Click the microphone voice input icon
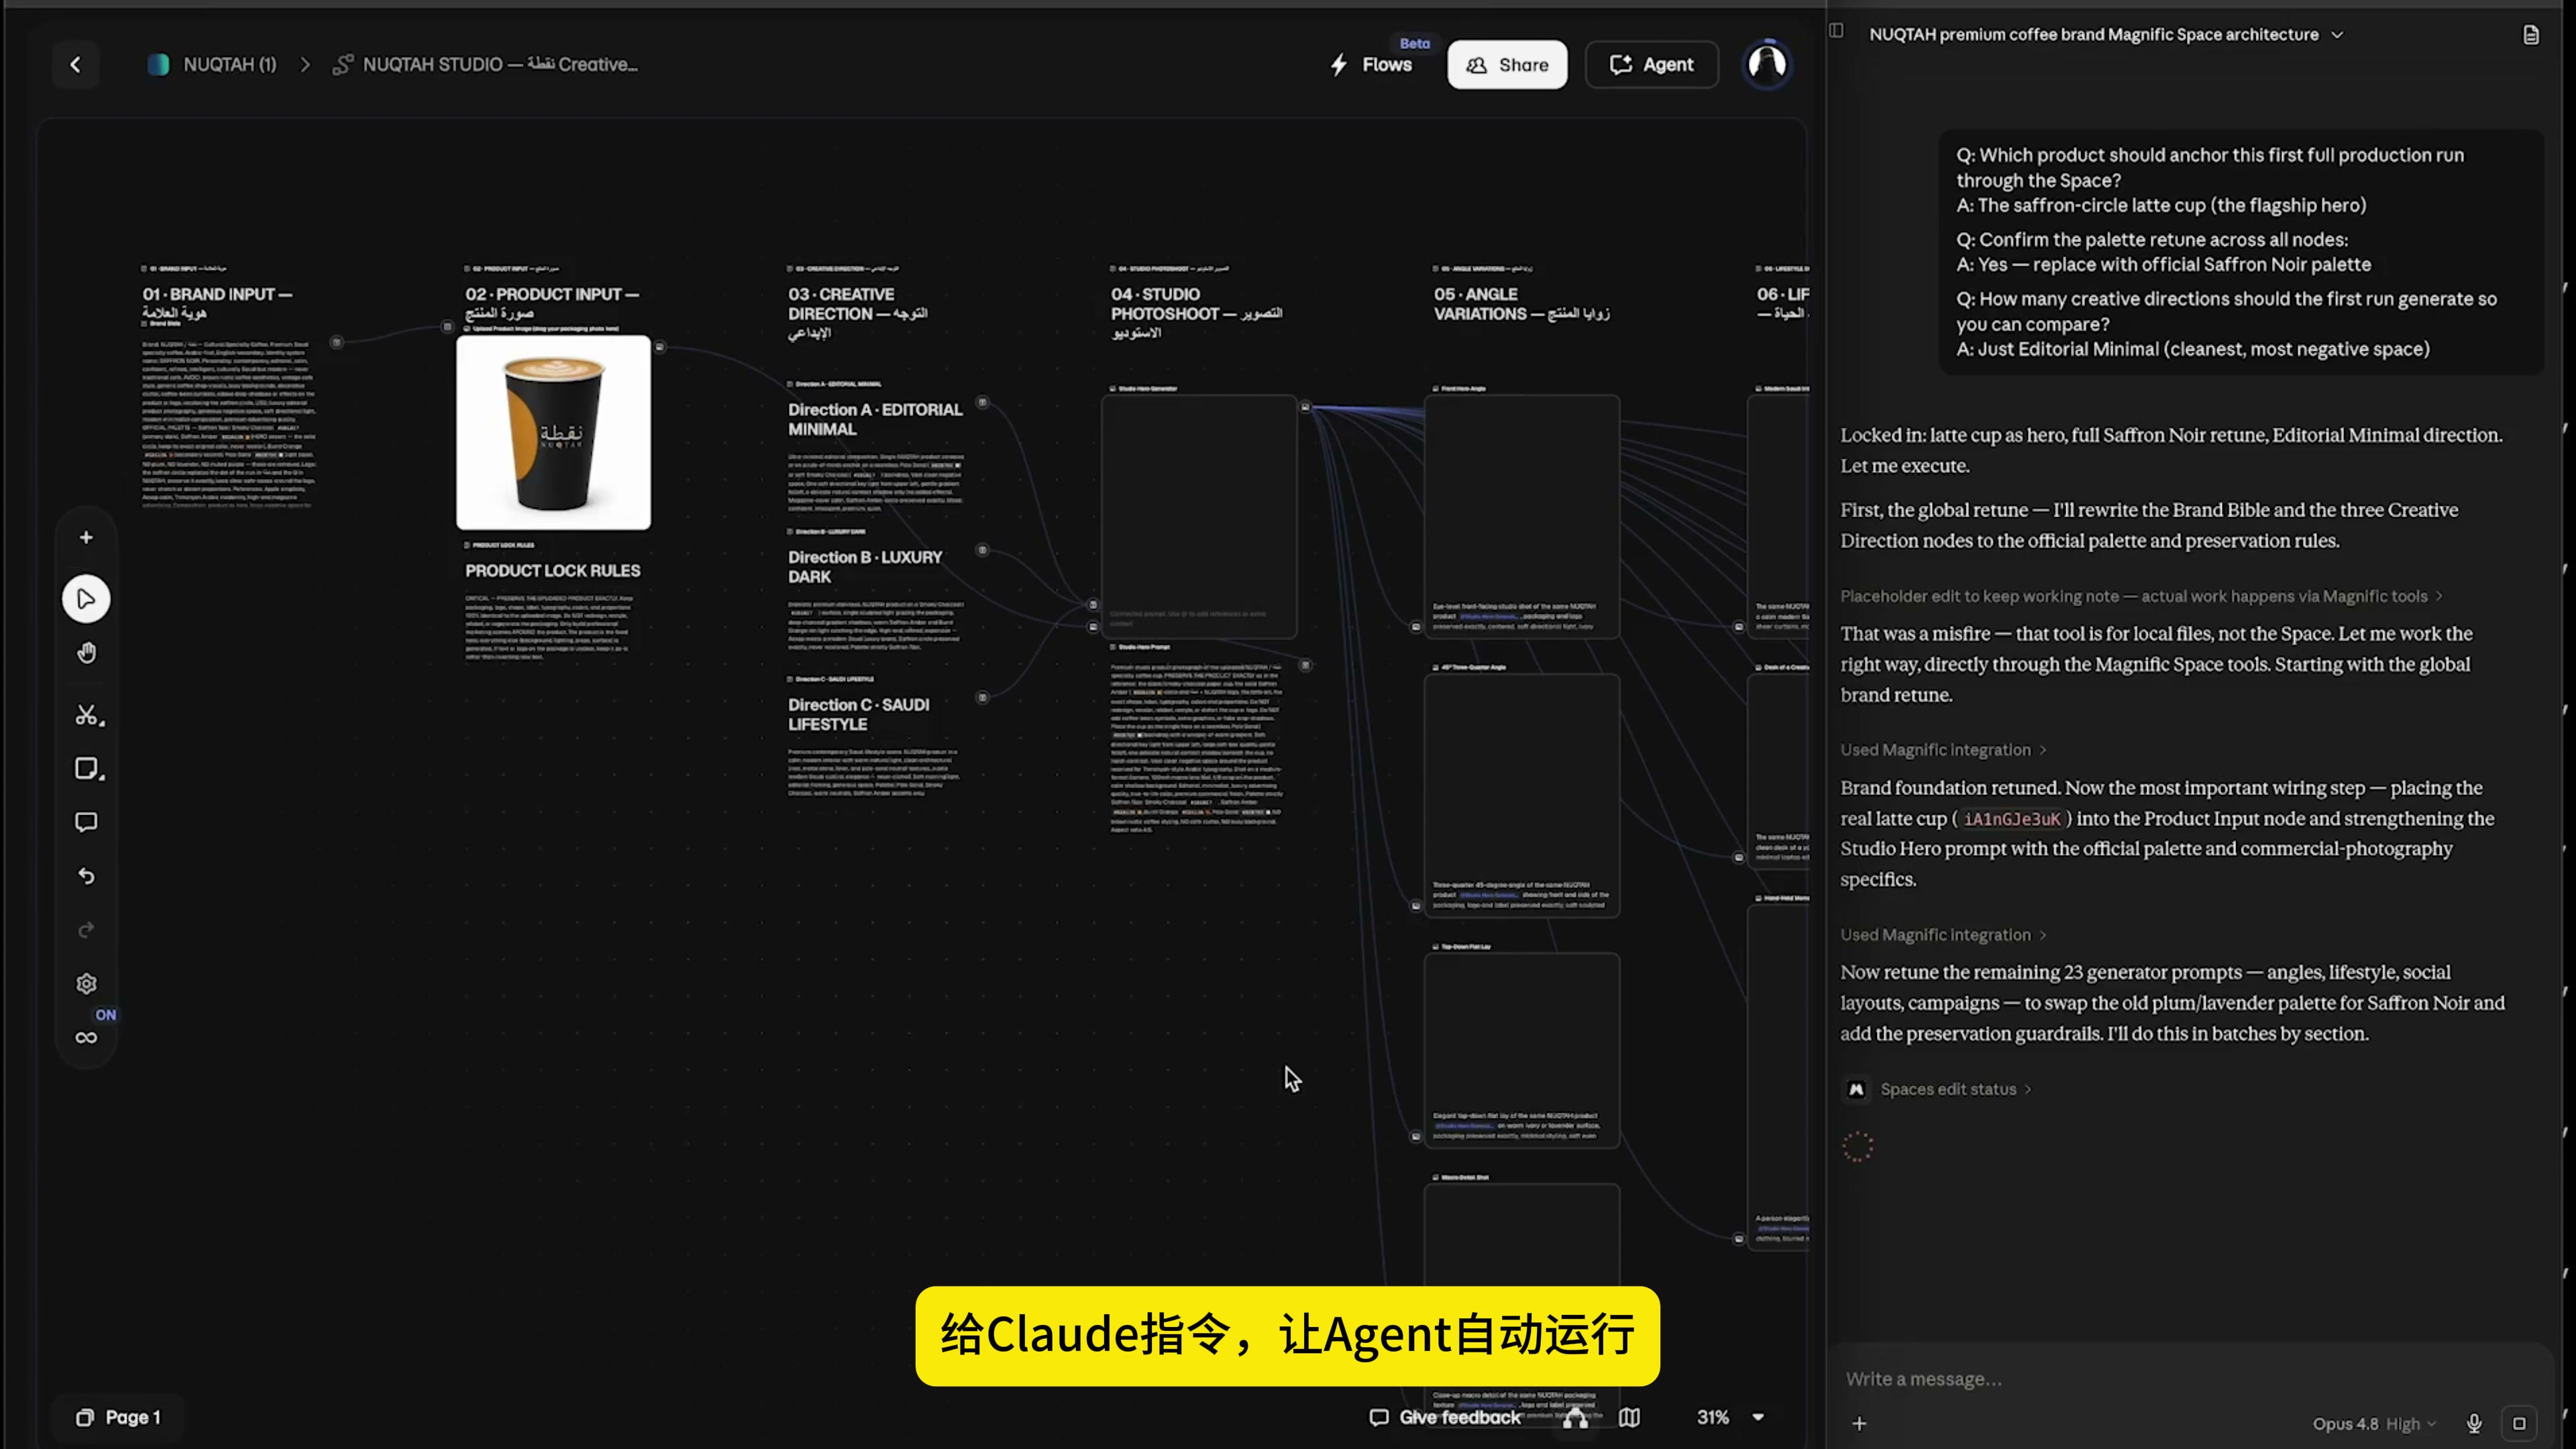 [2474, 1423]
